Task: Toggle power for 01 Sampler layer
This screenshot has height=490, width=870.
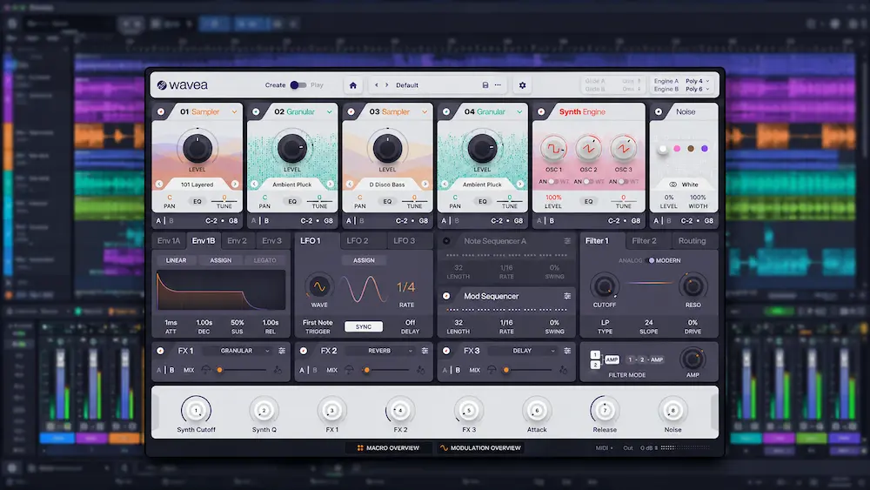Action: 161,111
